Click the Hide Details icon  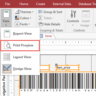coord(41,24)
